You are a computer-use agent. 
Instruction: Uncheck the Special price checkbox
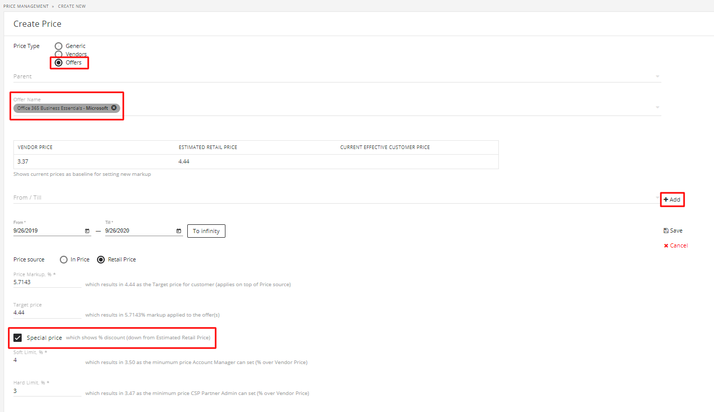click(x=18, y=338)
